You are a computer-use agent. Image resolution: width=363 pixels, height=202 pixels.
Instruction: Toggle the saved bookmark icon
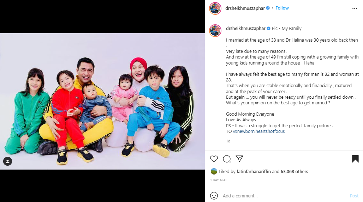(355, 159)
